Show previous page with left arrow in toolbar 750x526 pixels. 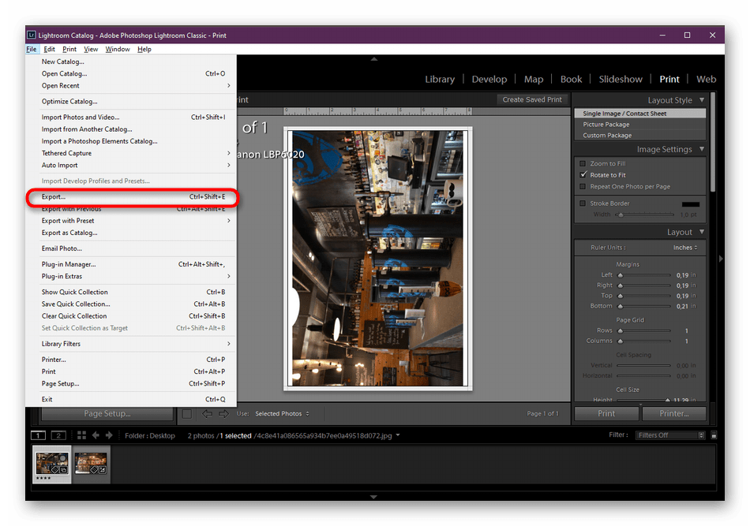(207, 414)
